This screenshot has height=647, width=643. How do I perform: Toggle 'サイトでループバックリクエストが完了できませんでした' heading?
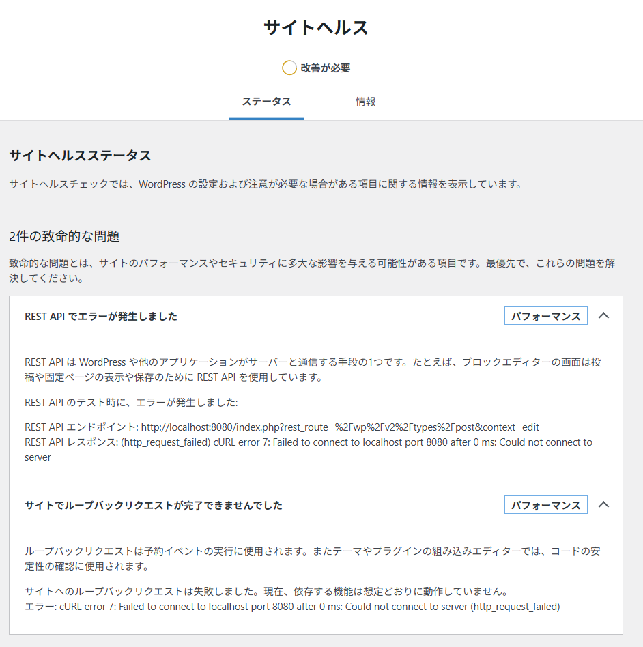[154, 506]
